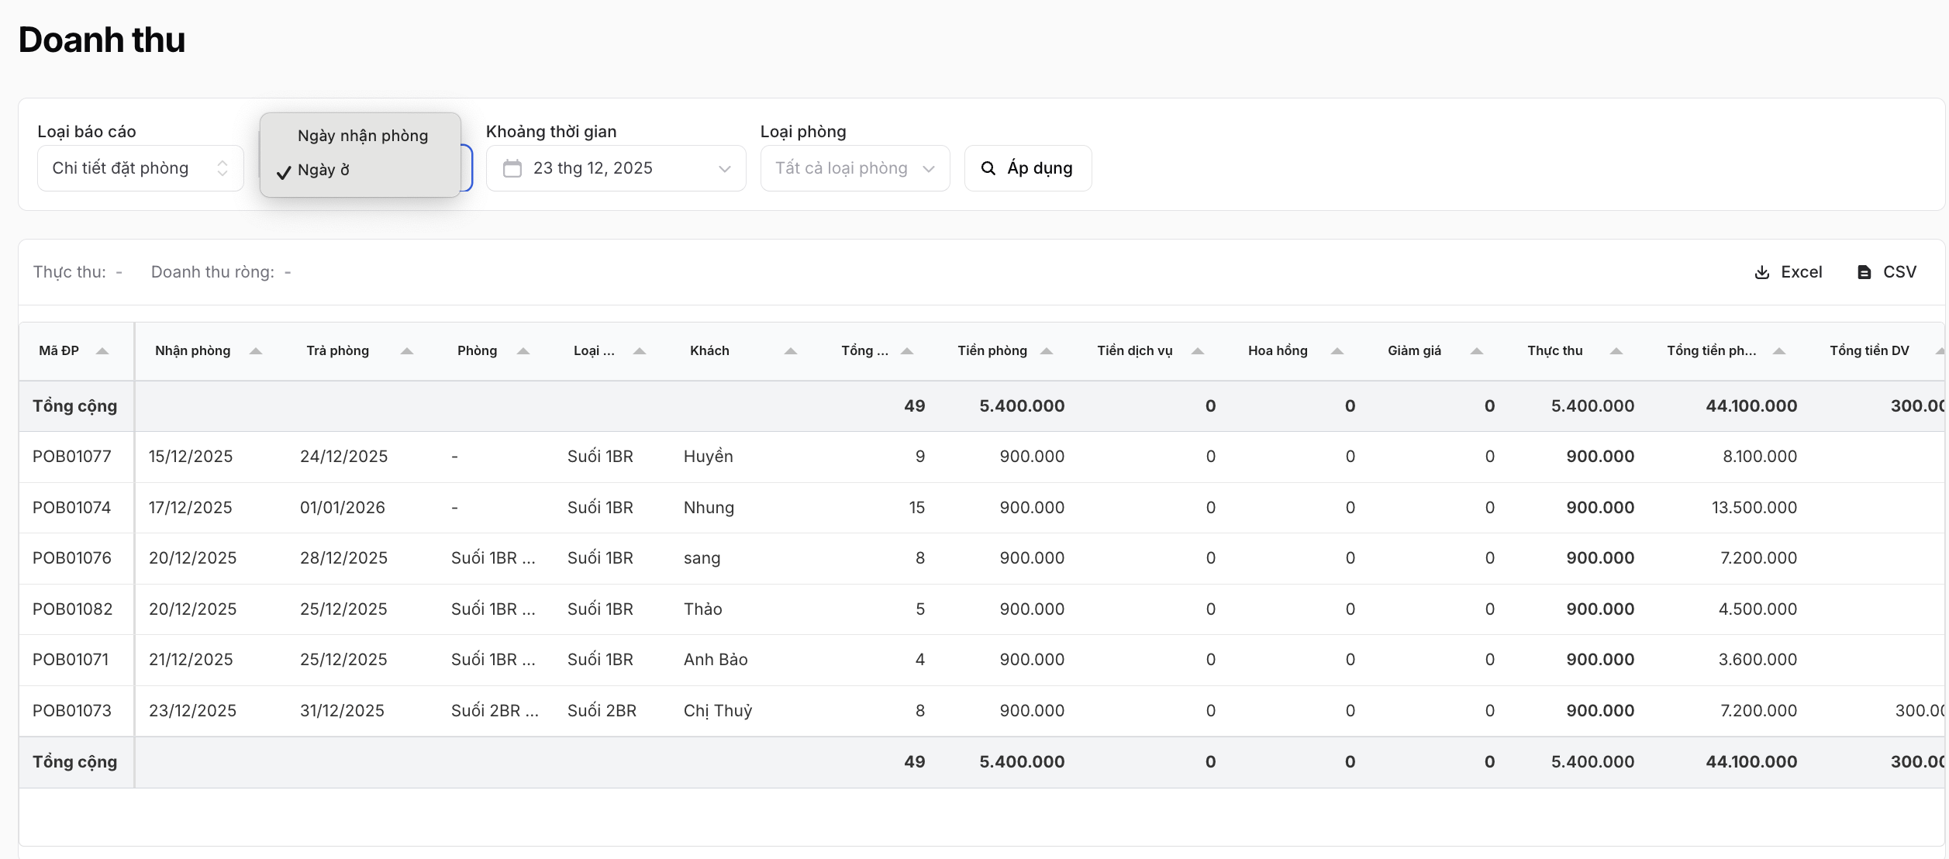Open the Tất cả loại phòng dropdown

coord(854,168)
